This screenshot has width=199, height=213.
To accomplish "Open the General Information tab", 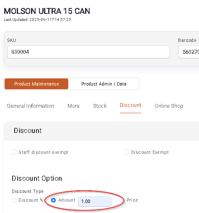I will [x=30, y=106].
